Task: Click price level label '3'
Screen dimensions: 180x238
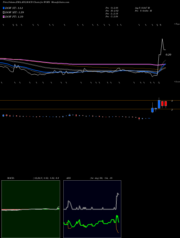Action: coord(172,101)
